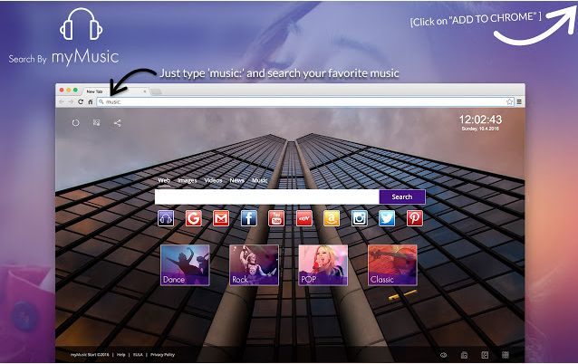Open the Amazon shortcut icon

click(x=332, y=218)
